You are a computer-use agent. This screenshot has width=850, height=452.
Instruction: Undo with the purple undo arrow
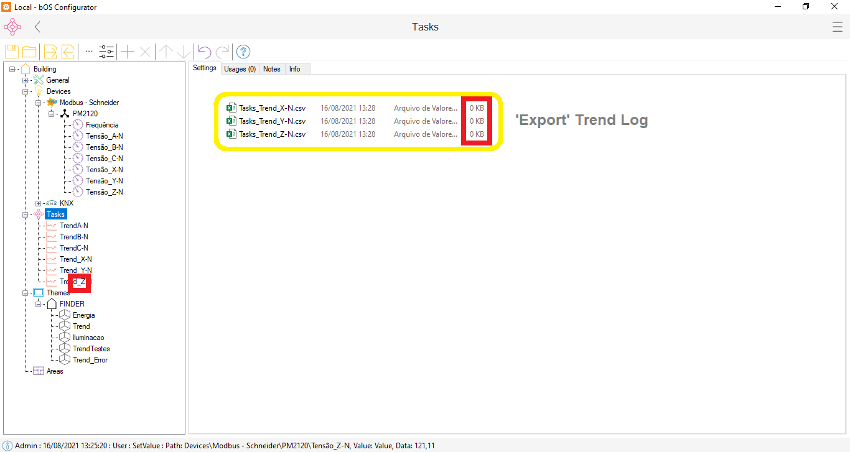(204, 52)
